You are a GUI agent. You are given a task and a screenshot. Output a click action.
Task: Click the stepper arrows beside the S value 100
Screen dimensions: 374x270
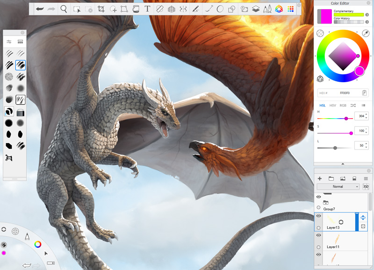pos(367,131)
